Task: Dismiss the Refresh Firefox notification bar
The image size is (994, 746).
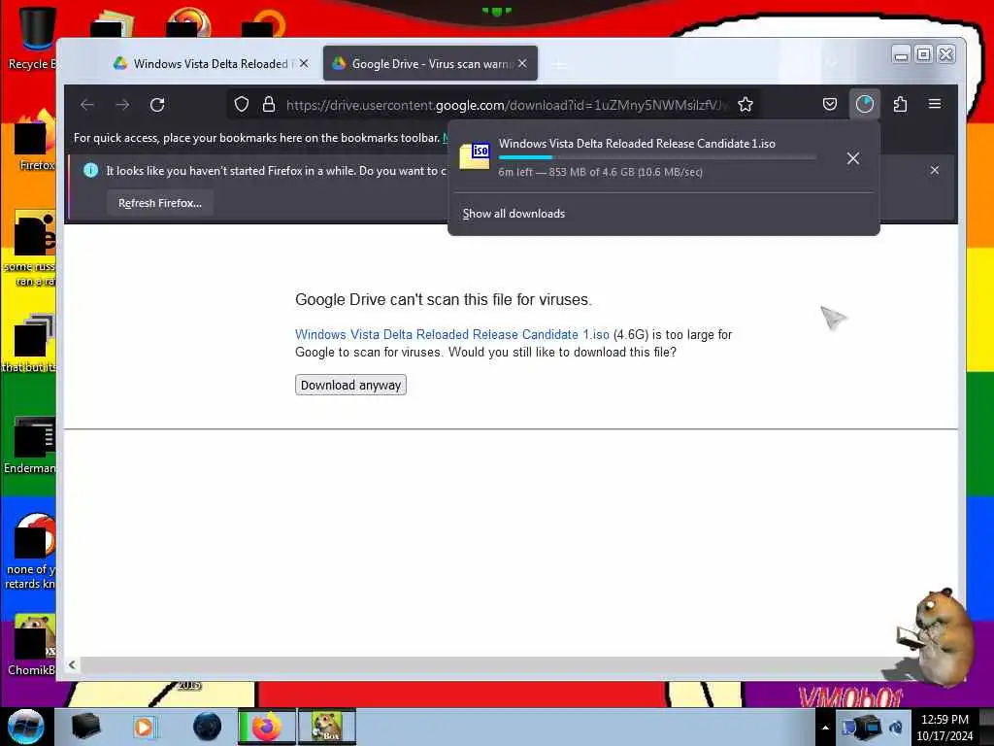Action: pyautogui.click(x=935, y=170)
